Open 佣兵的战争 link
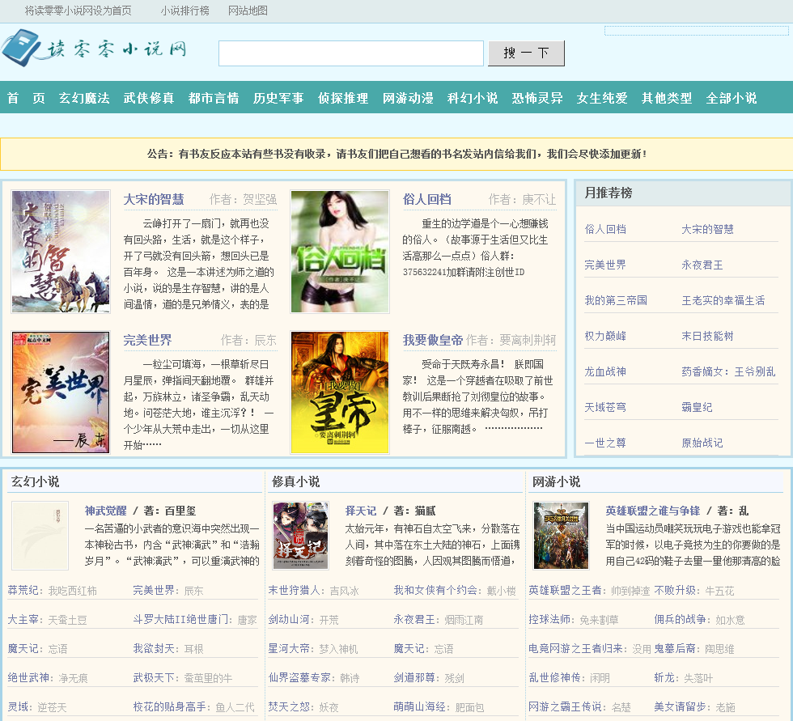 point(681,619)
